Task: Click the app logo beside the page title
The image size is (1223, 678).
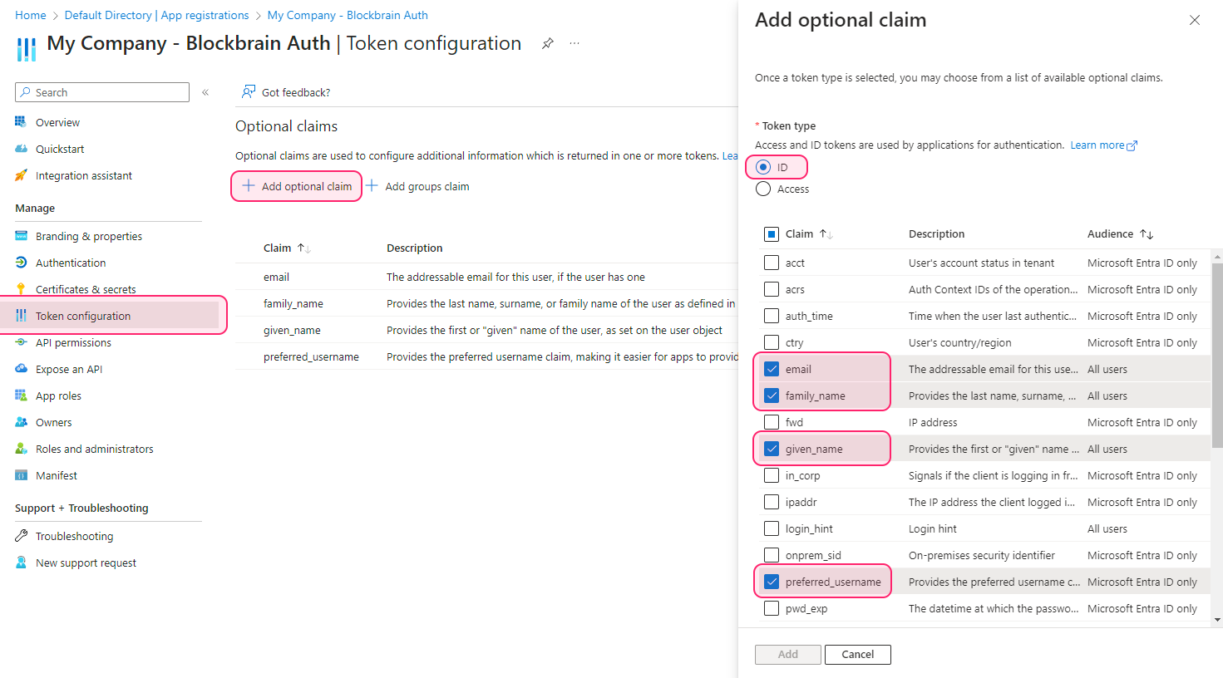Action: coord(27,48)
